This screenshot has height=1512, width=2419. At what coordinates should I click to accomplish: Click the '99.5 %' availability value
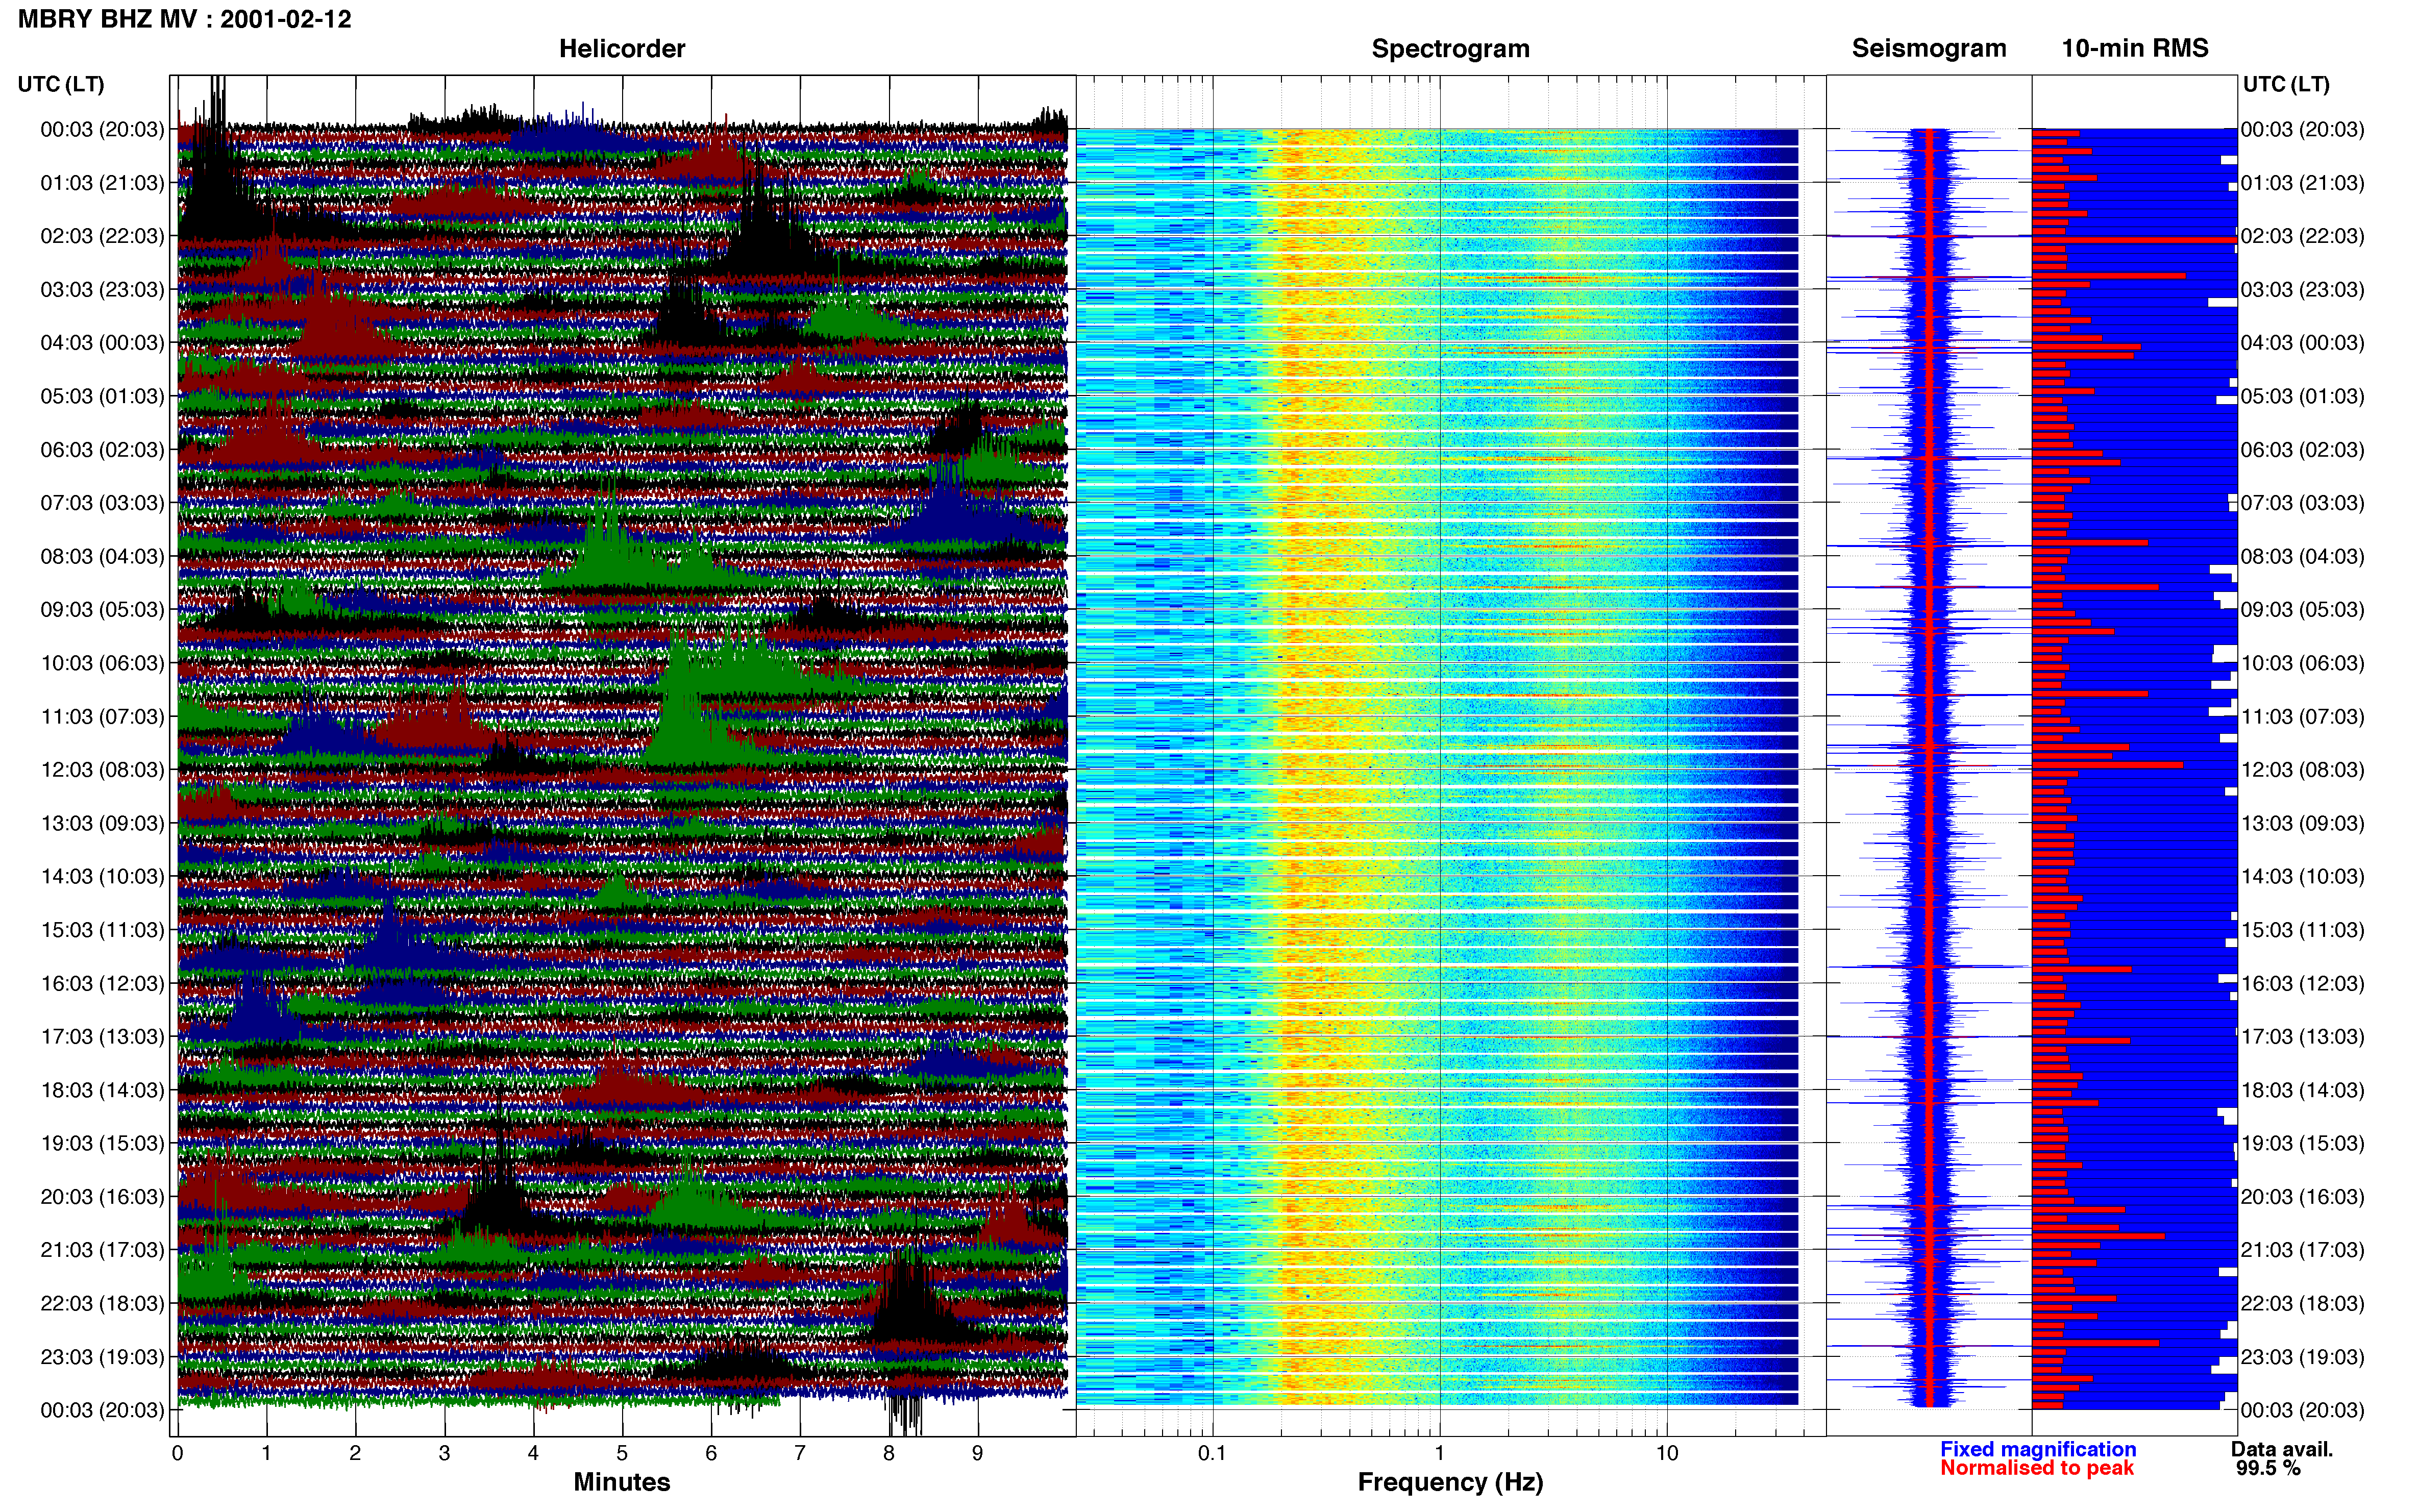(x=2268, y=1468)
